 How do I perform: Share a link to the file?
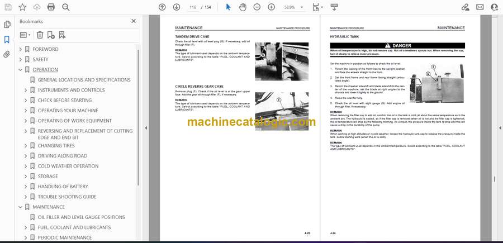tap(466, 7)
